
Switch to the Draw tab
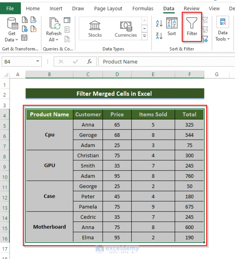78,9
